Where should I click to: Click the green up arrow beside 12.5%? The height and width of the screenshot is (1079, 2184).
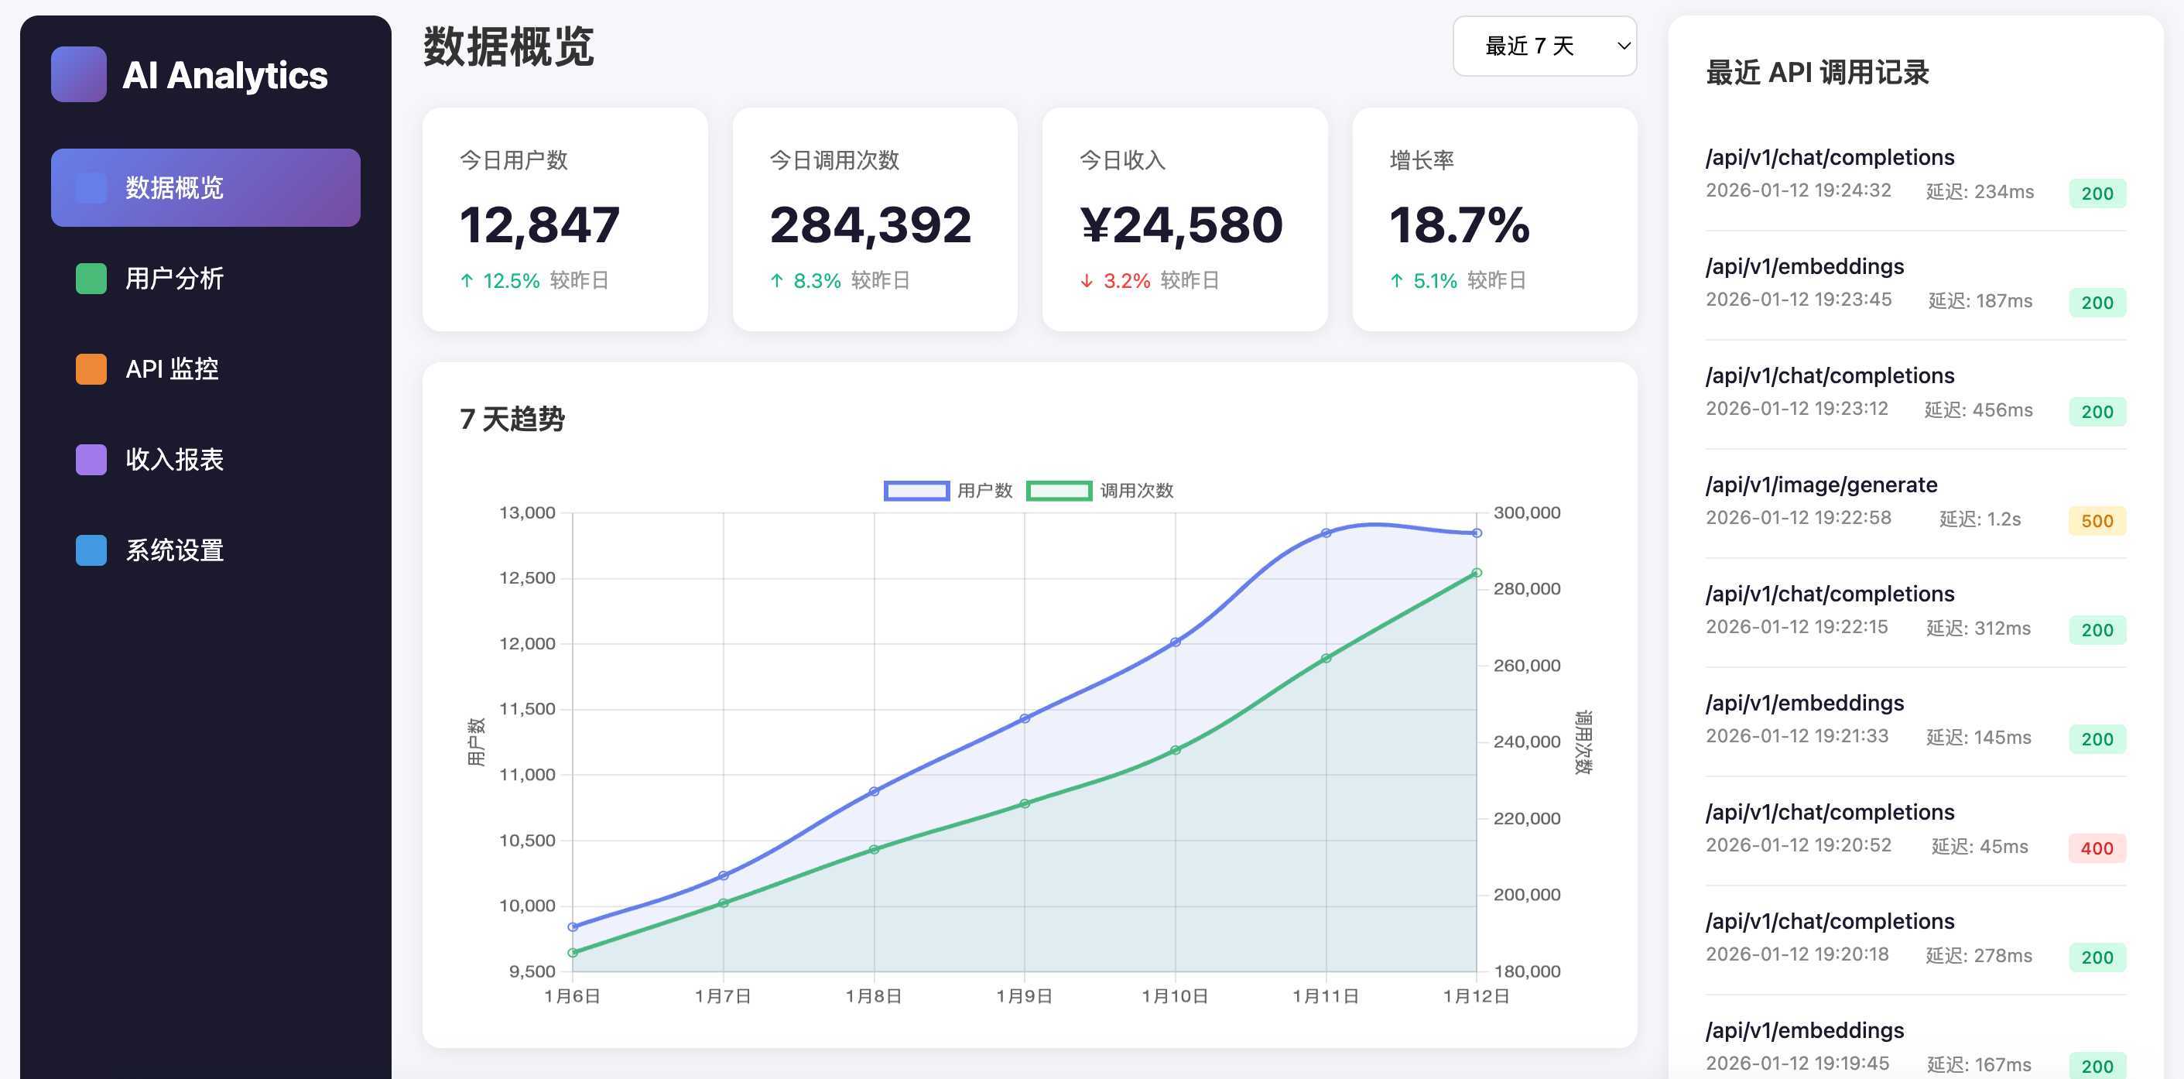click(x=467, y=280)
